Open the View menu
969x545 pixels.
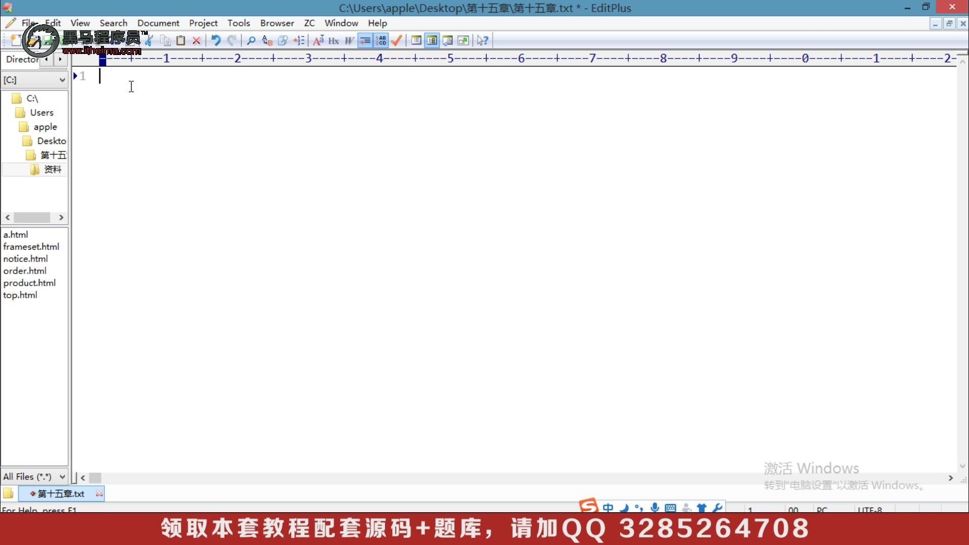coord(80,23)
